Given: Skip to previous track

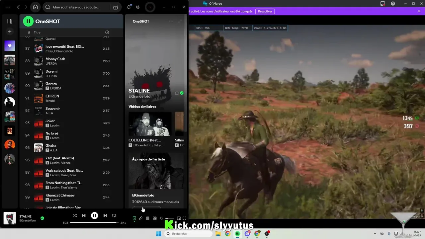Looking at the screenshot, I should pyautogui.click(x=84, y=216).
